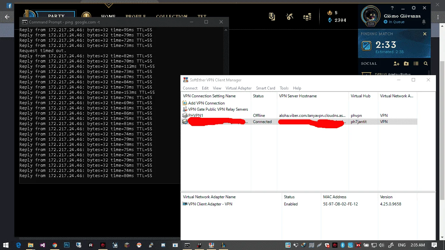
Task: Click the network tray icon
Action: click(x=374, y=245)
